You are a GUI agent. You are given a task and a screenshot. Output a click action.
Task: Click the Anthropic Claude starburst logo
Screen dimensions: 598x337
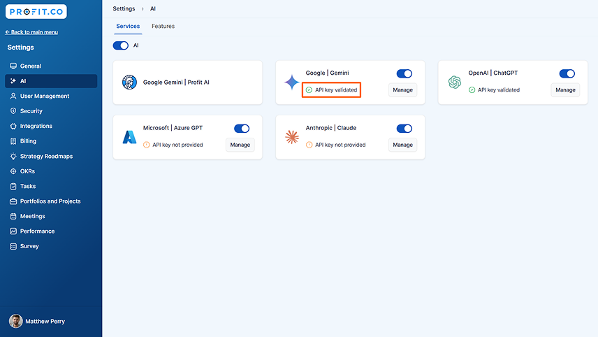tap(292, 137)
